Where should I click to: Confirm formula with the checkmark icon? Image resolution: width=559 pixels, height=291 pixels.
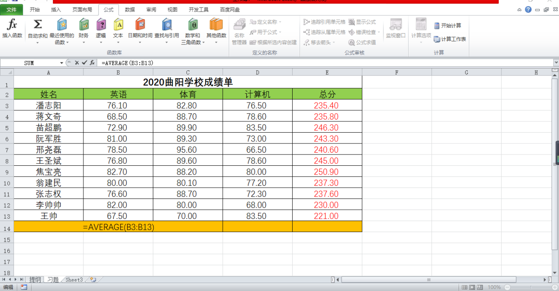tap(84, 63)
